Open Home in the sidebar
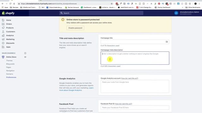 coord(9,20)
